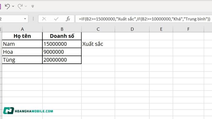The width and height of the screenshot is (212, 119).
Task: Select cell with value 9000000
Action: coord(62,52)
